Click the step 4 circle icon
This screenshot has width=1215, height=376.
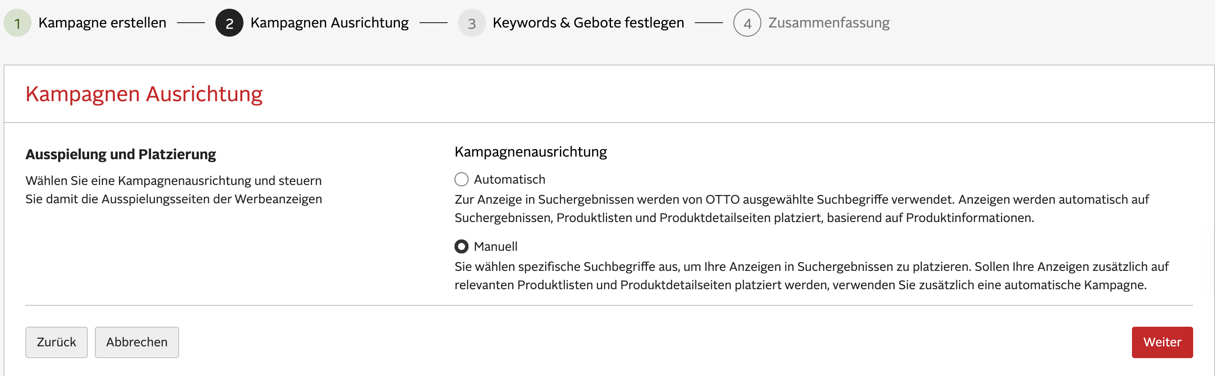(746, 23)
